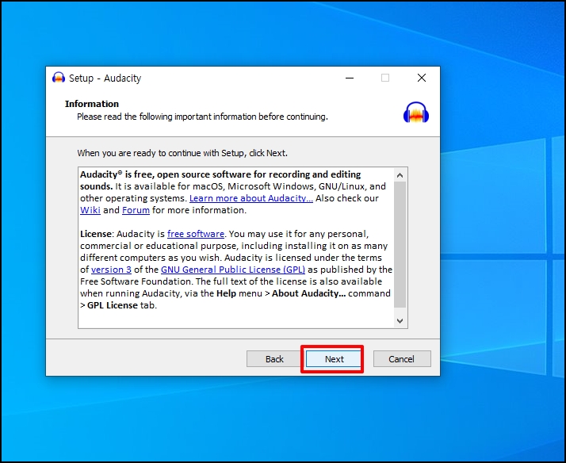Click the Next button to continue setup
The image size is (566, 463).
point(334,358)
